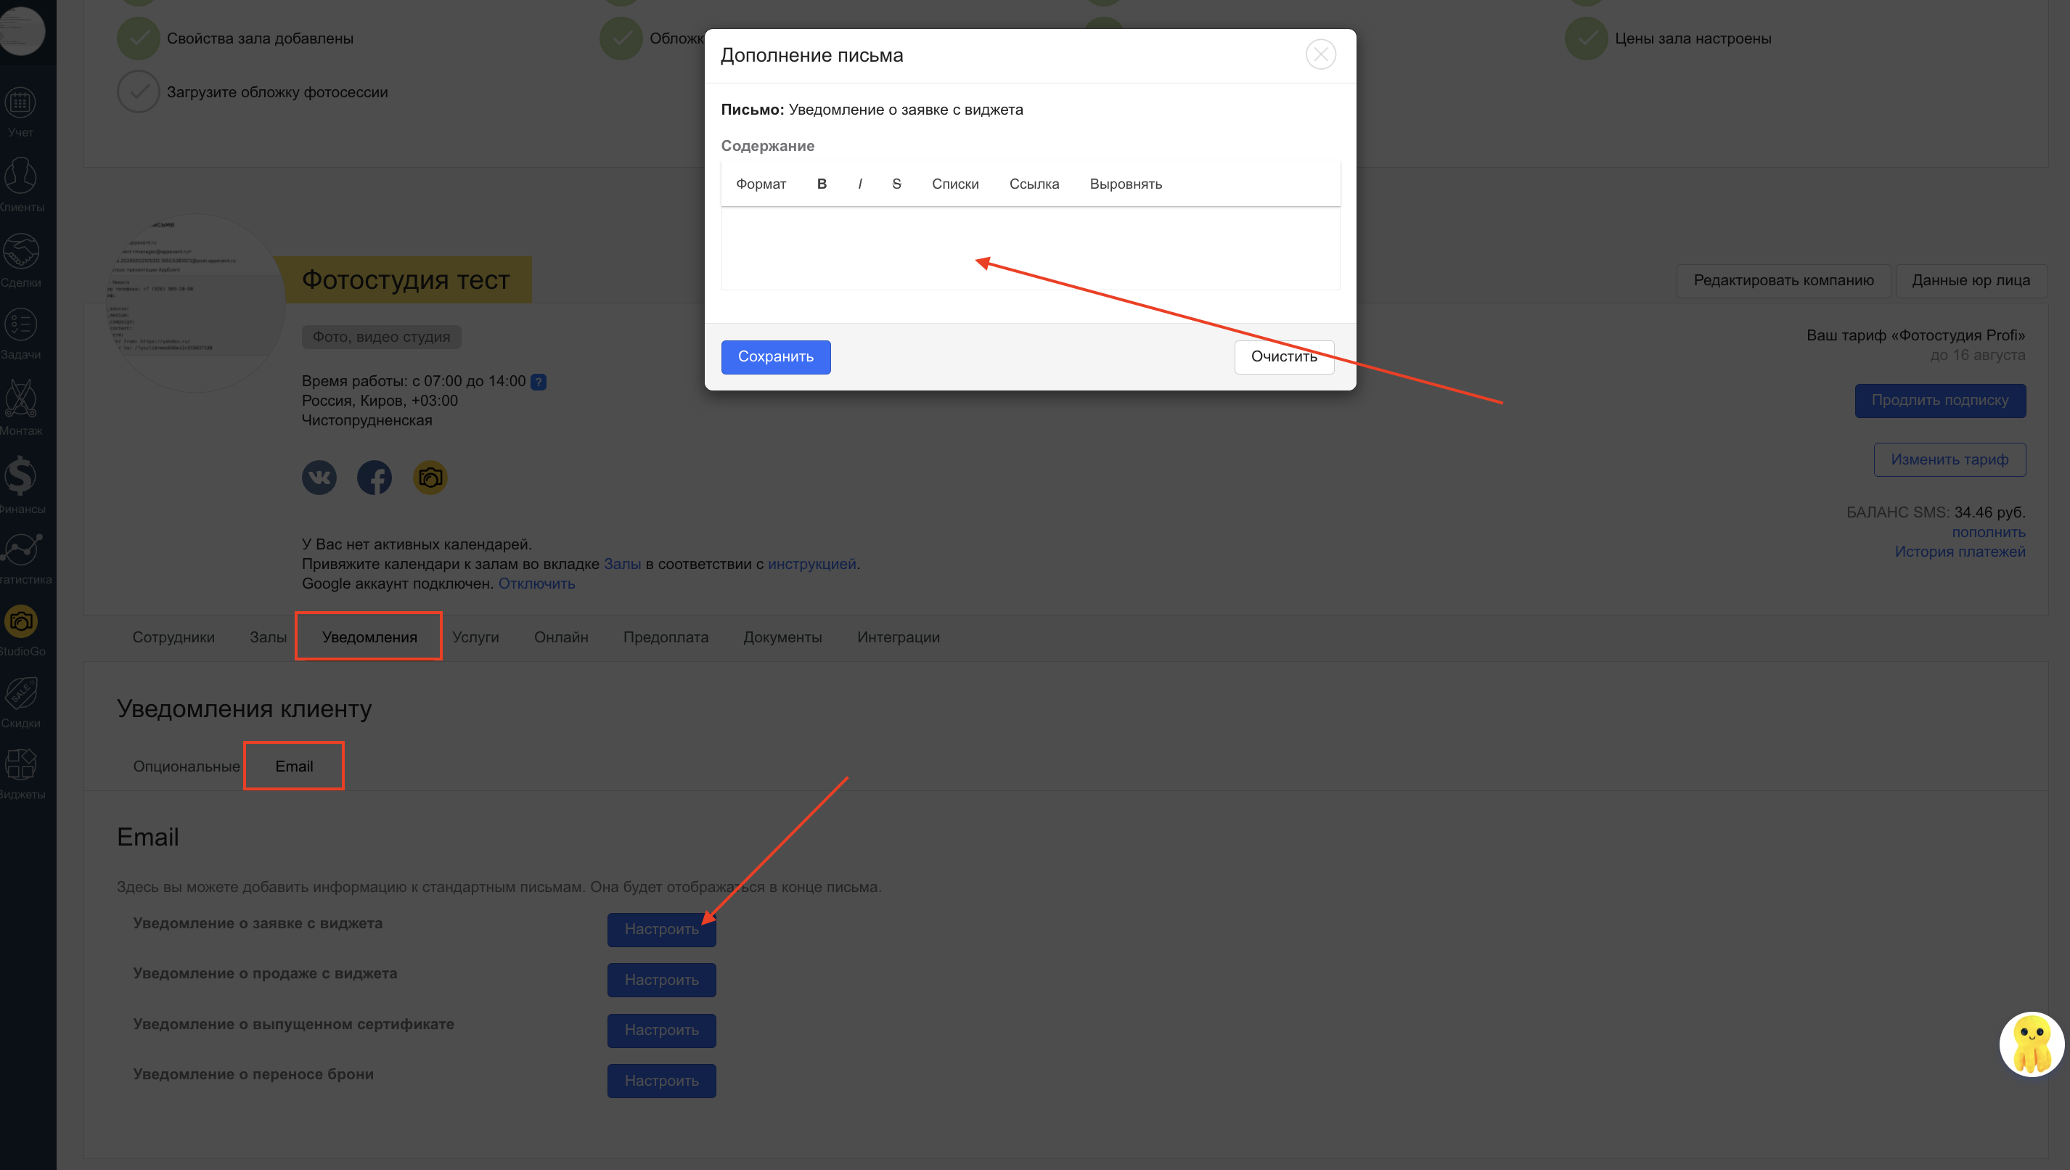2070x1170 pixels.
Task: Click the Загрузите обложку фотосессии checklist circle
Action: pyautogui.click(x=138, y=92)
